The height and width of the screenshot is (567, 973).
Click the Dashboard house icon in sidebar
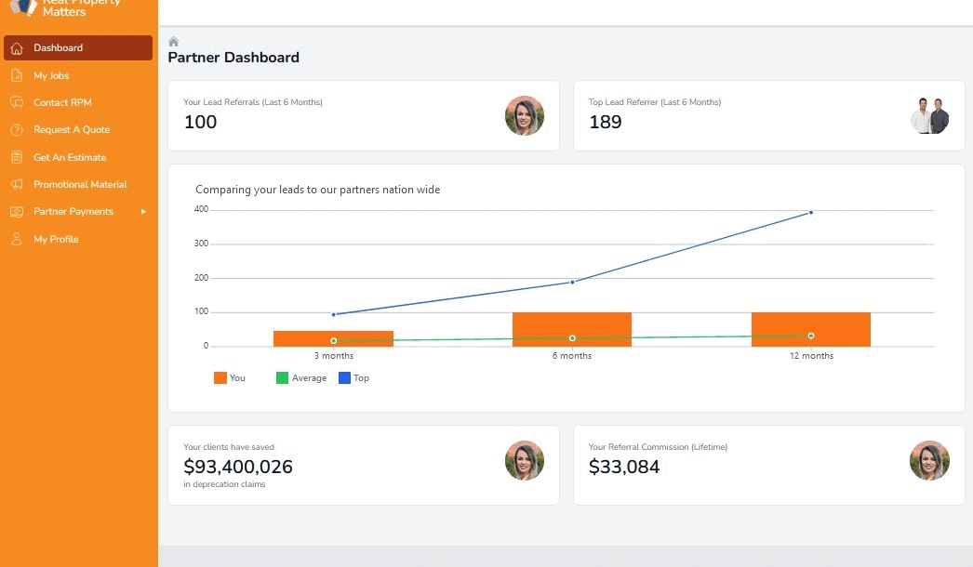(16, 48)
